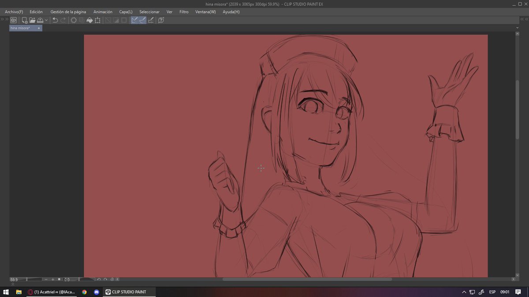Toggle Snap to Grid
Viewport: 529px width, 297px height.
[151, 20]
